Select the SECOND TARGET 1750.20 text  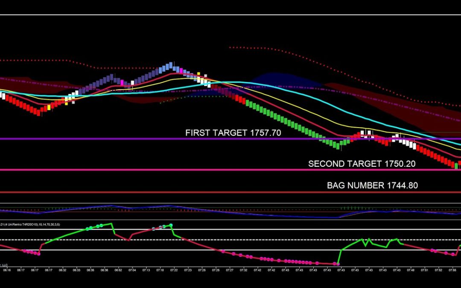[362, 164]
